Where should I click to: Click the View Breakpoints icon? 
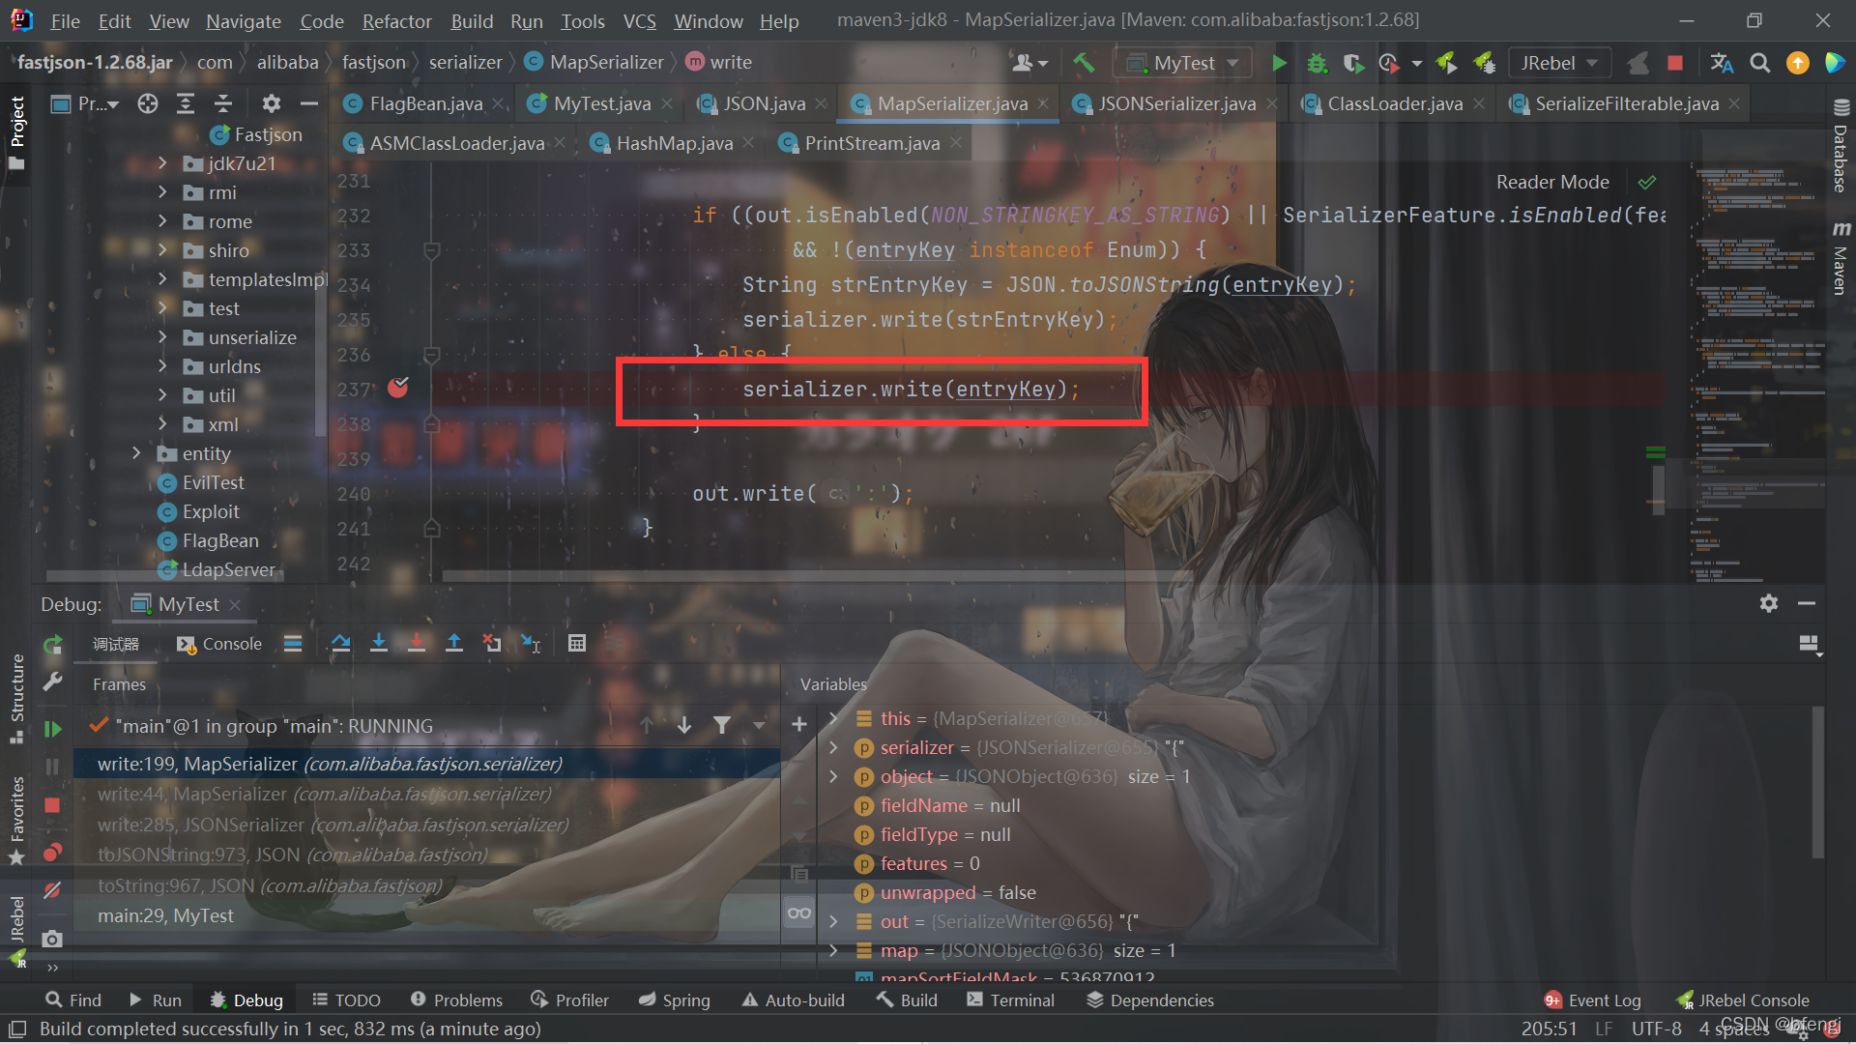click(52, 852)
